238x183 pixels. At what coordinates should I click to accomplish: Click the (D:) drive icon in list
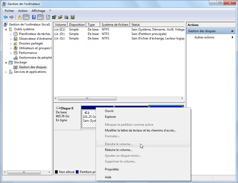point(56,34)
